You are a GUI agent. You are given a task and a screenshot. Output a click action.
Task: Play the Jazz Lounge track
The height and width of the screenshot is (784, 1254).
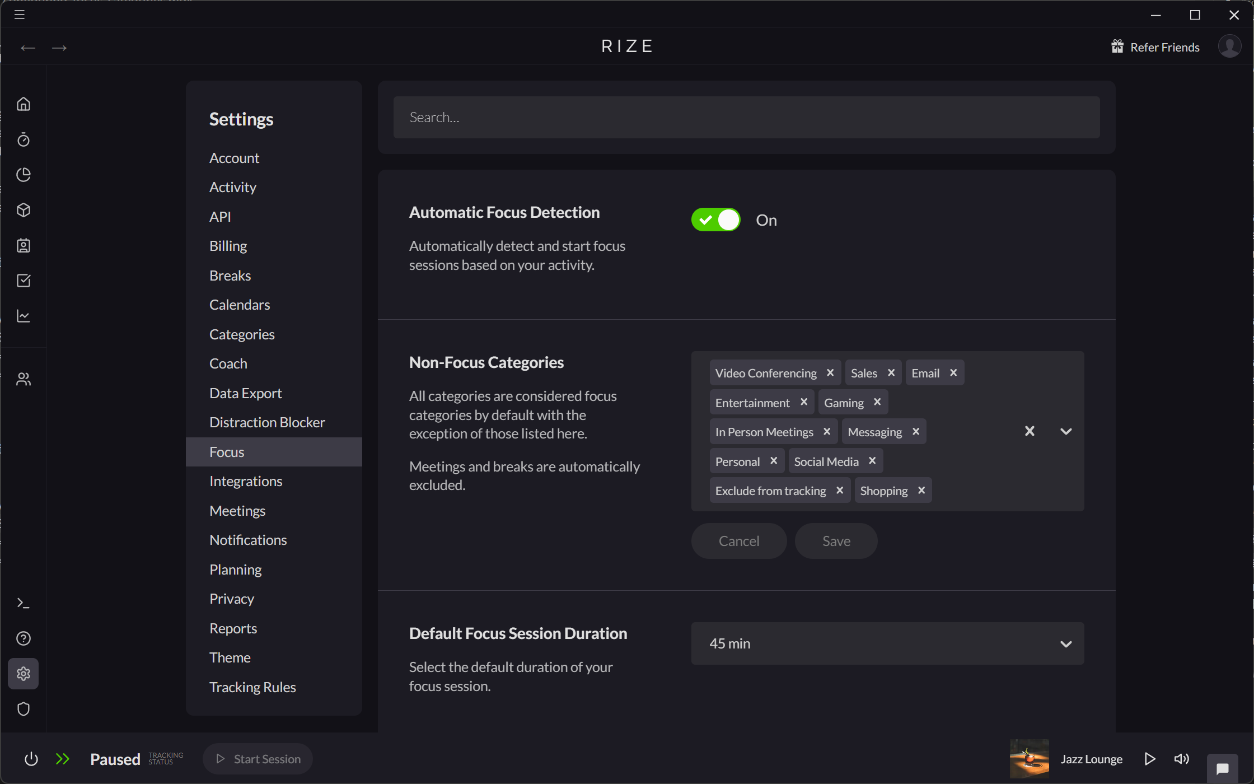pyautogui.click(x=1150, y=759)
